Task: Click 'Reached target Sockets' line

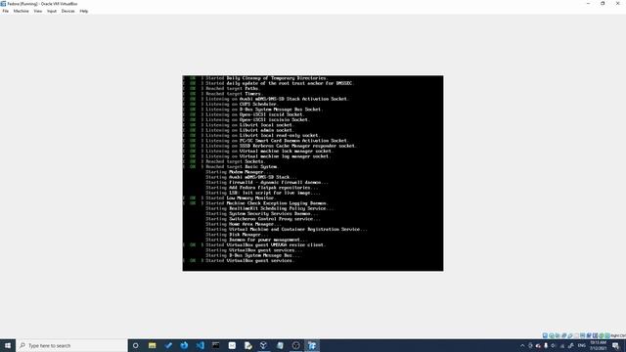Action: [x=235, y=161]
